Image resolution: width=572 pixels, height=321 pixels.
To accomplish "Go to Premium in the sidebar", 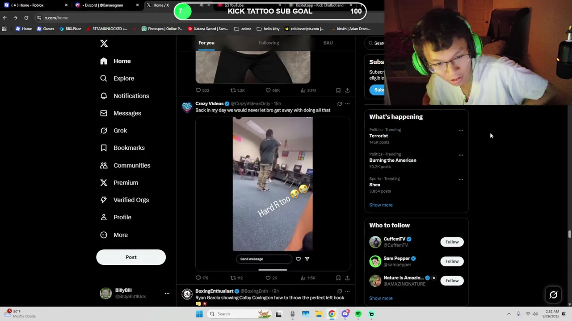I will pyautogui.click(x=119, y=183).
